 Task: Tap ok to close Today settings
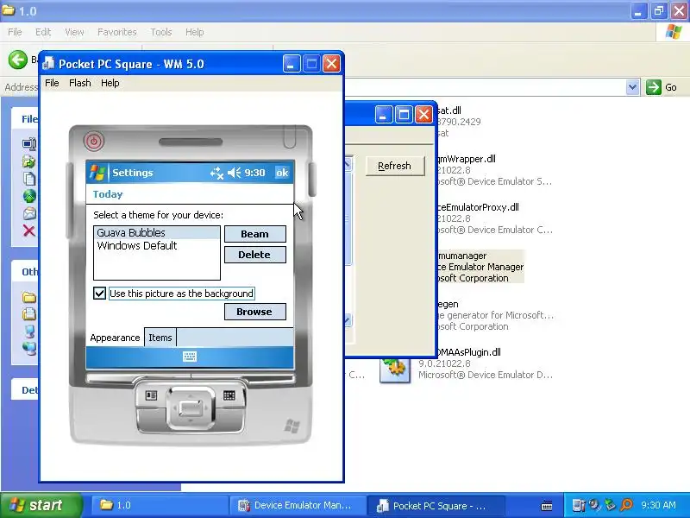coord(282,173)
